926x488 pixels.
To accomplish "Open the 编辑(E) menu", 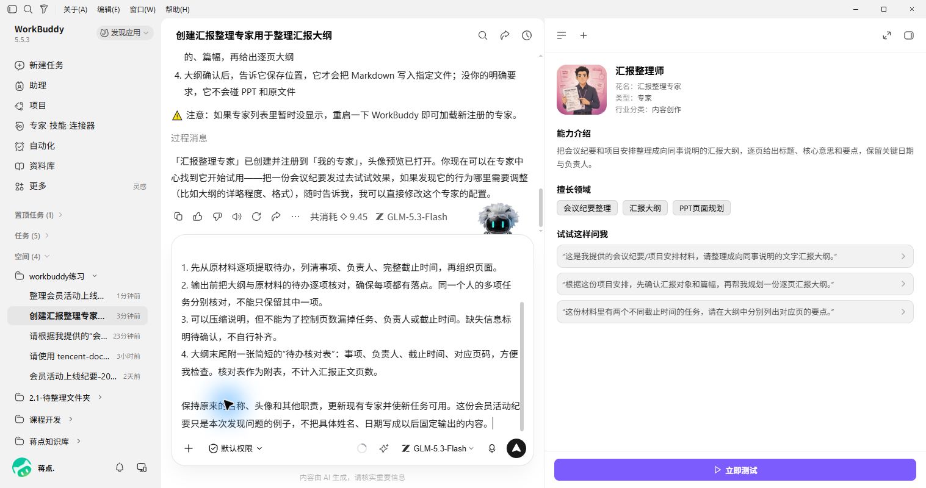I will click(x=109, y=9).
